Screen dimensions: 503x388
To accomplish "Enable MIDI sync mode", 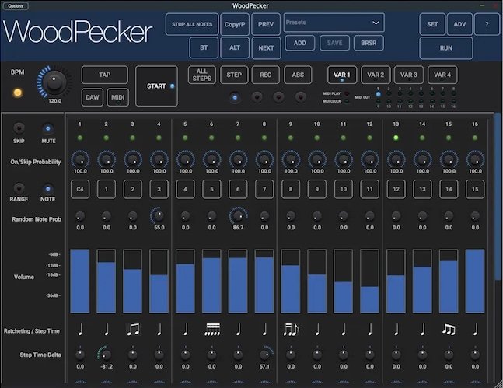I will coord(117,97).
